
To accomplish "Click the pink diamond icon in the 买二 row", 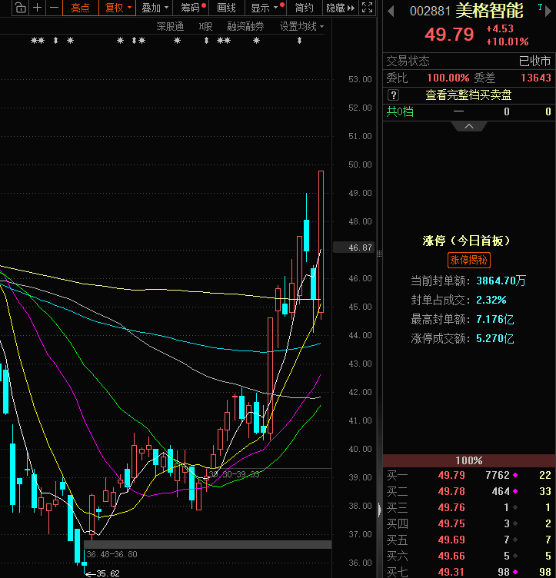I will click(x=515, y=491).
